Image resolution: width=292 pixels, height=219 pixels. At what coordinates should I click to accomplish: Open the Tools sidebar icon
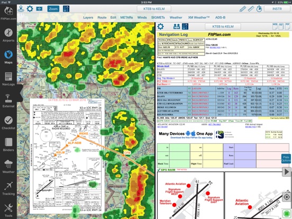[8, 211]
